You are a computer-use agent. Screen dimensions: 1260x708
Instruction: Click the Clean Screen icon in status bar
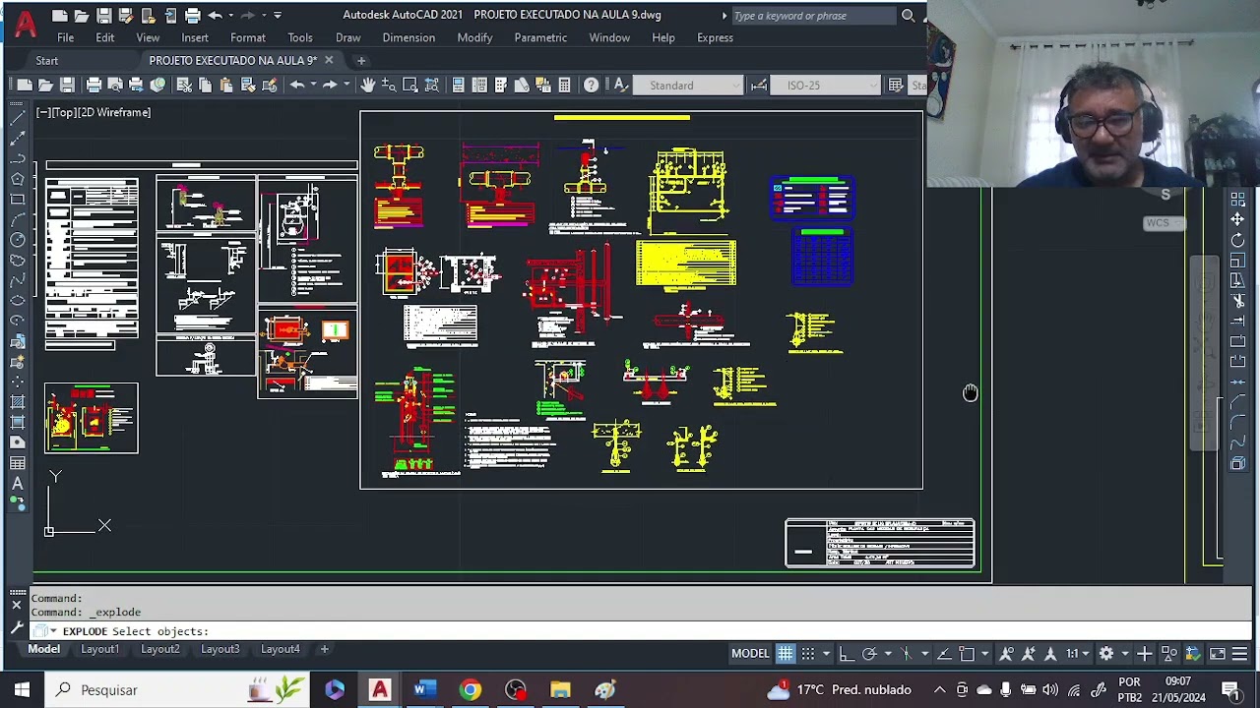[1218, 653]
